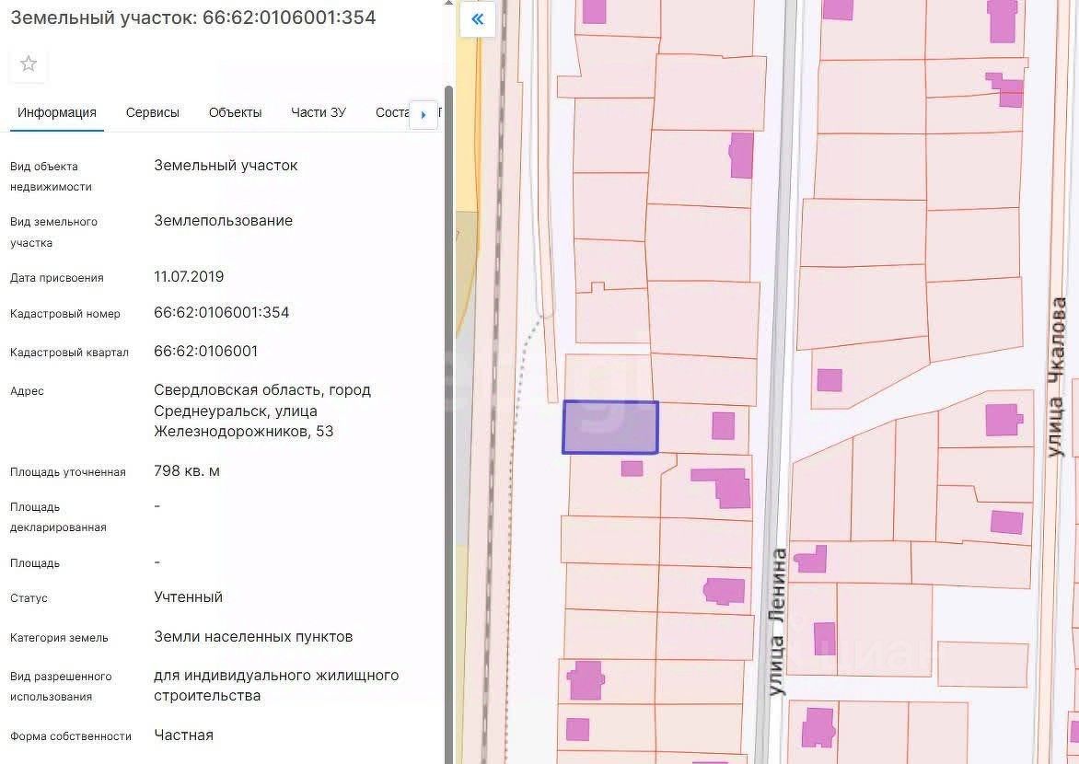Click the area value 798 кв. м
The image size is (1079, 764).
[x=187, y=471]
